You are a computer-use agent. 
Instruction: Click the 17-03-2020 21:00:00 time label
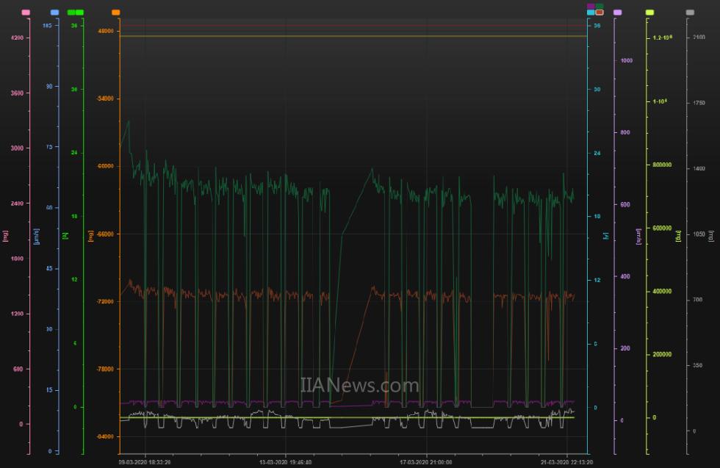426,463
